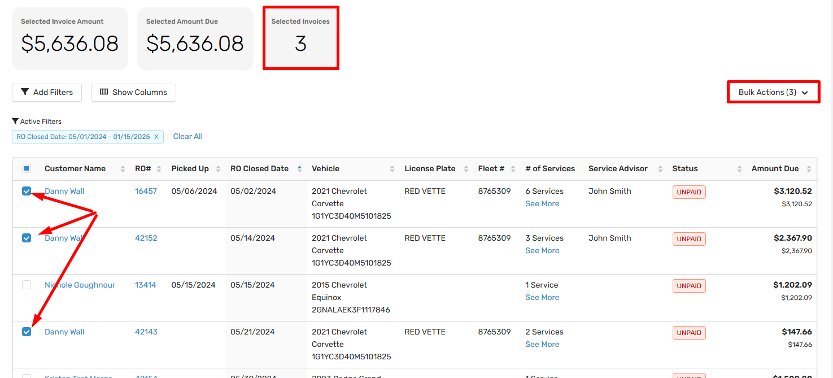The width and height of the screenshot is (833, 378).
Task: Check the Nichole Goughnour row checkbox
Action: 27,285
